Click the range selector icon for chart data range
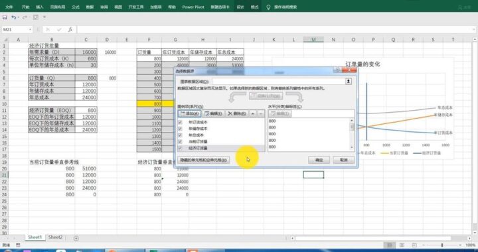Image resolution: width=478 pixels, height=252 pixels. (348, 82)
